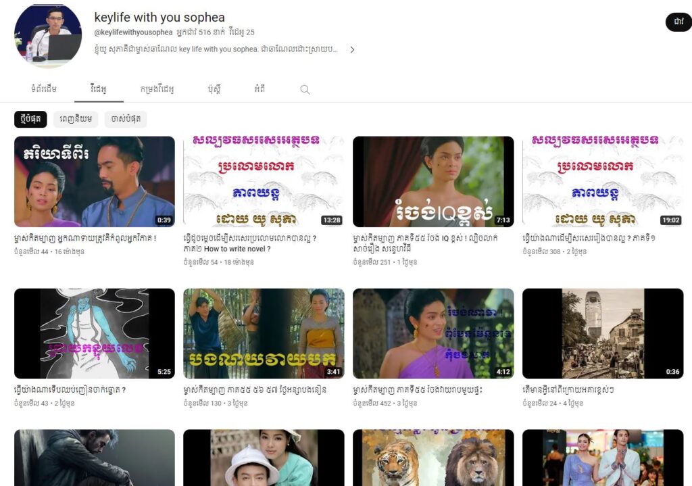
Task: Click the 251 views metadata text
Action: pos(372,262)
